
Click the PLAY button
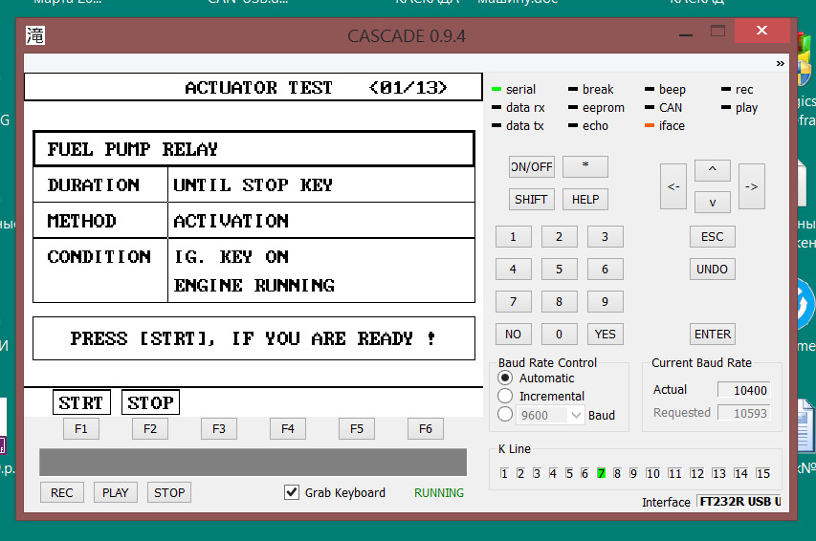pyautogui.click(x=116, y=492)
